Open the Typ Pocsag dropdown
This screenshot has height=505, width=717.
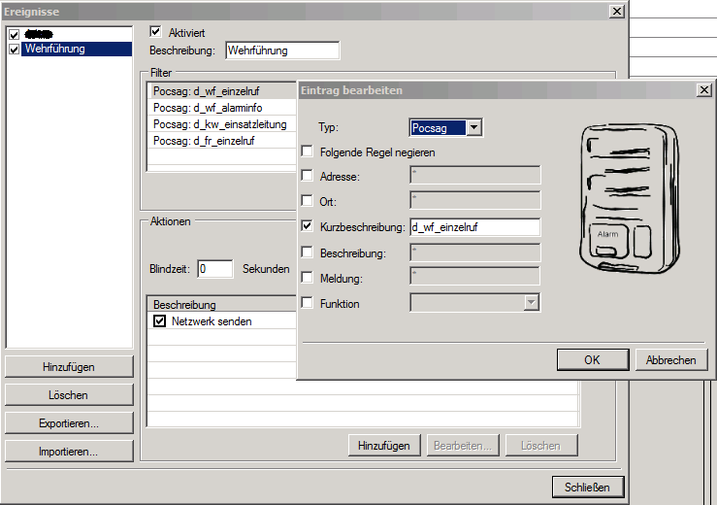[x=473, y=127]
